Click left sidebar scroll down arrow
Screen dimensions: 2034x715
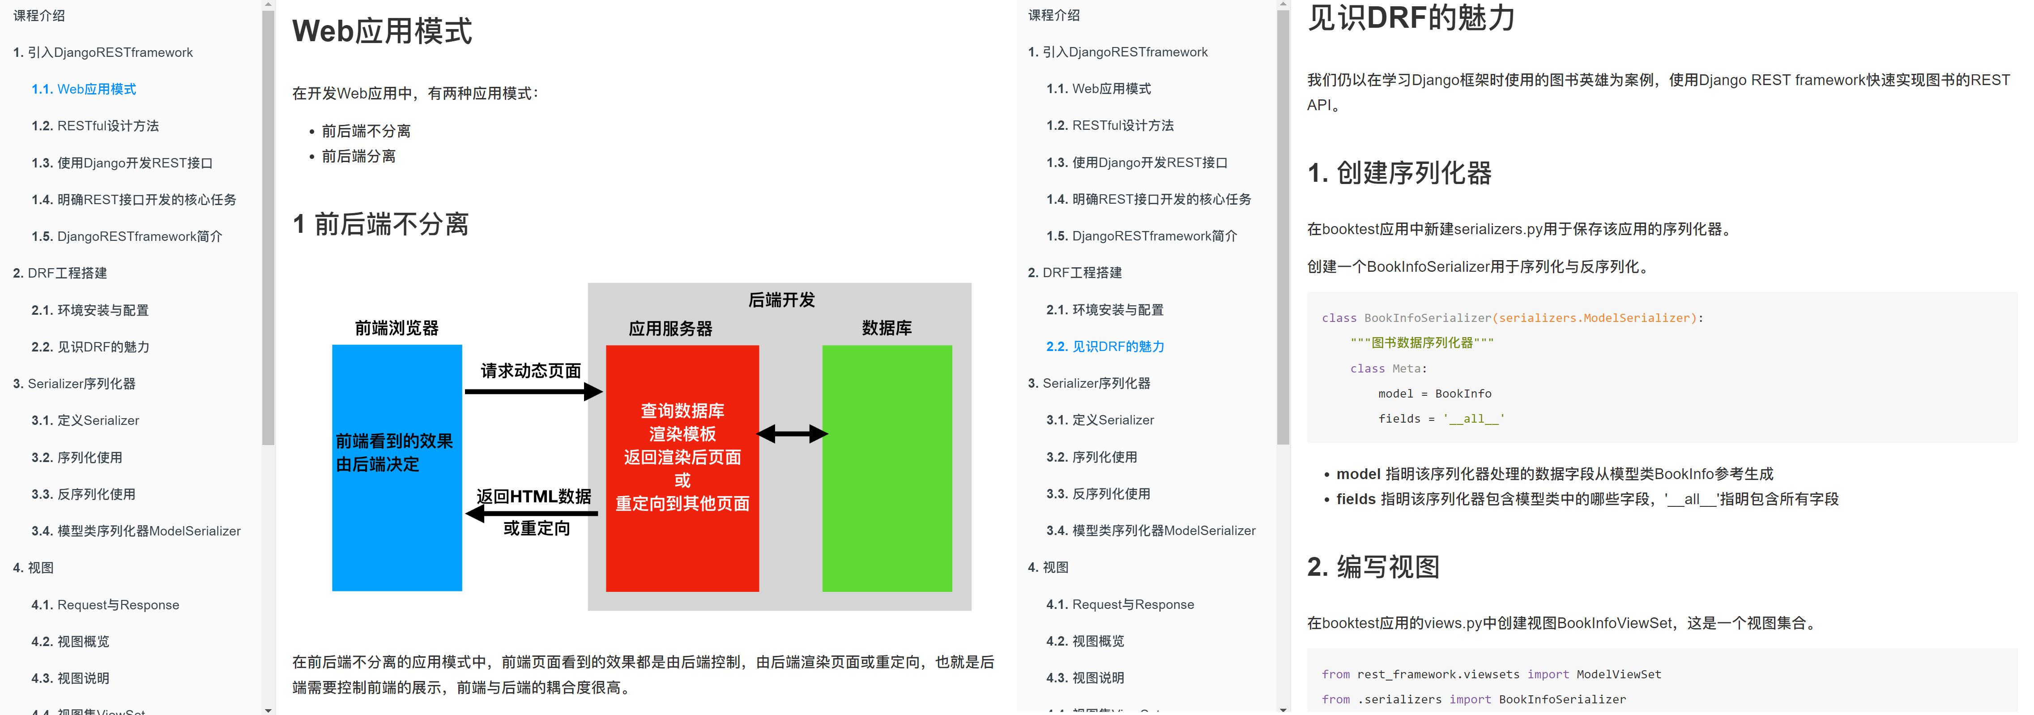269,710
